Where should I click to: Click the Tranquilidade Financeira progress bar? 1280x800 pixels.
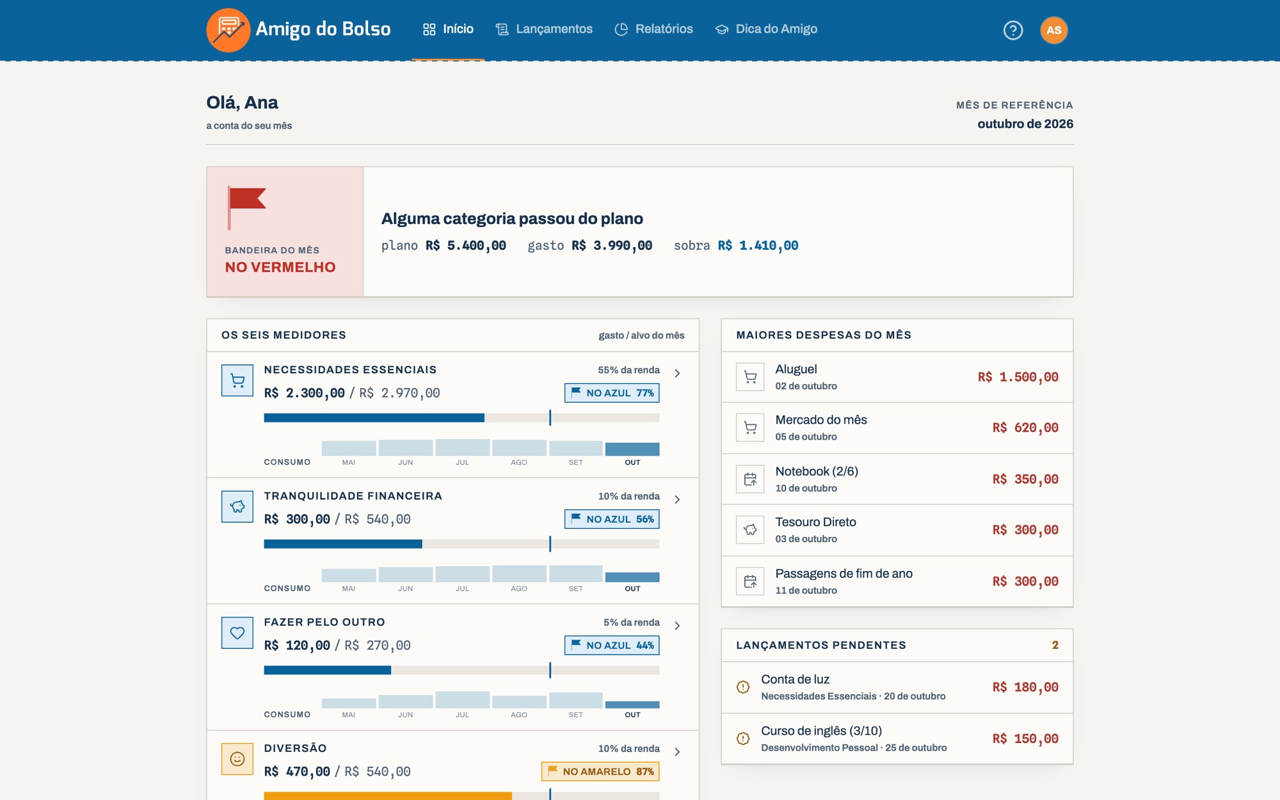[x=461, y=544]
